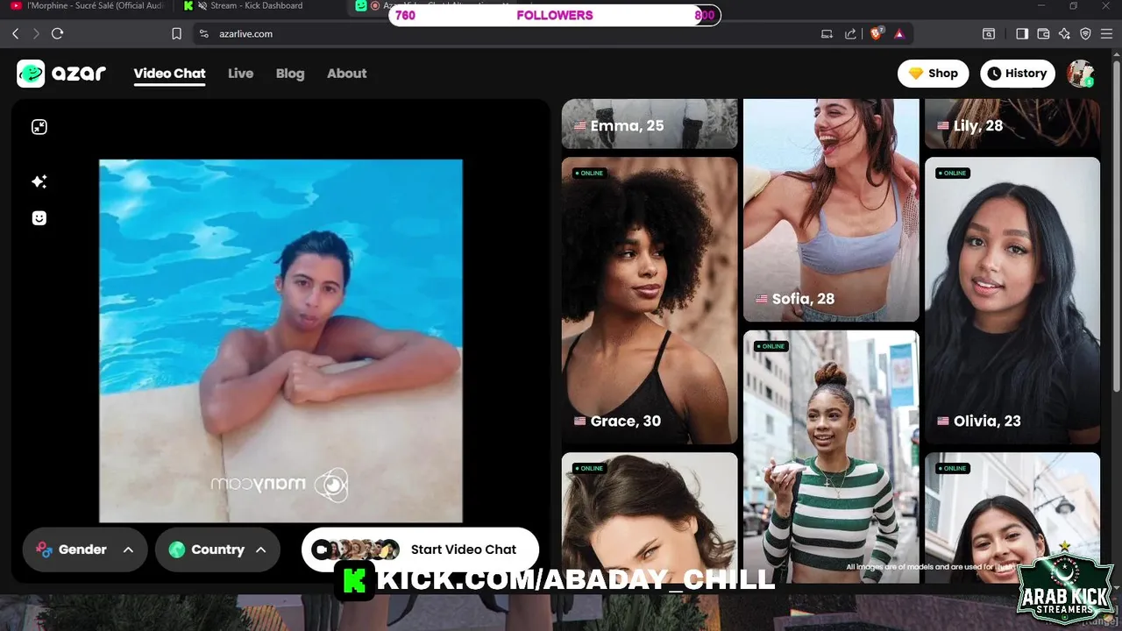Viewport: 1122px width, 631px height.
Task: Open Brave Shields icon
Action: click(876, 33)
